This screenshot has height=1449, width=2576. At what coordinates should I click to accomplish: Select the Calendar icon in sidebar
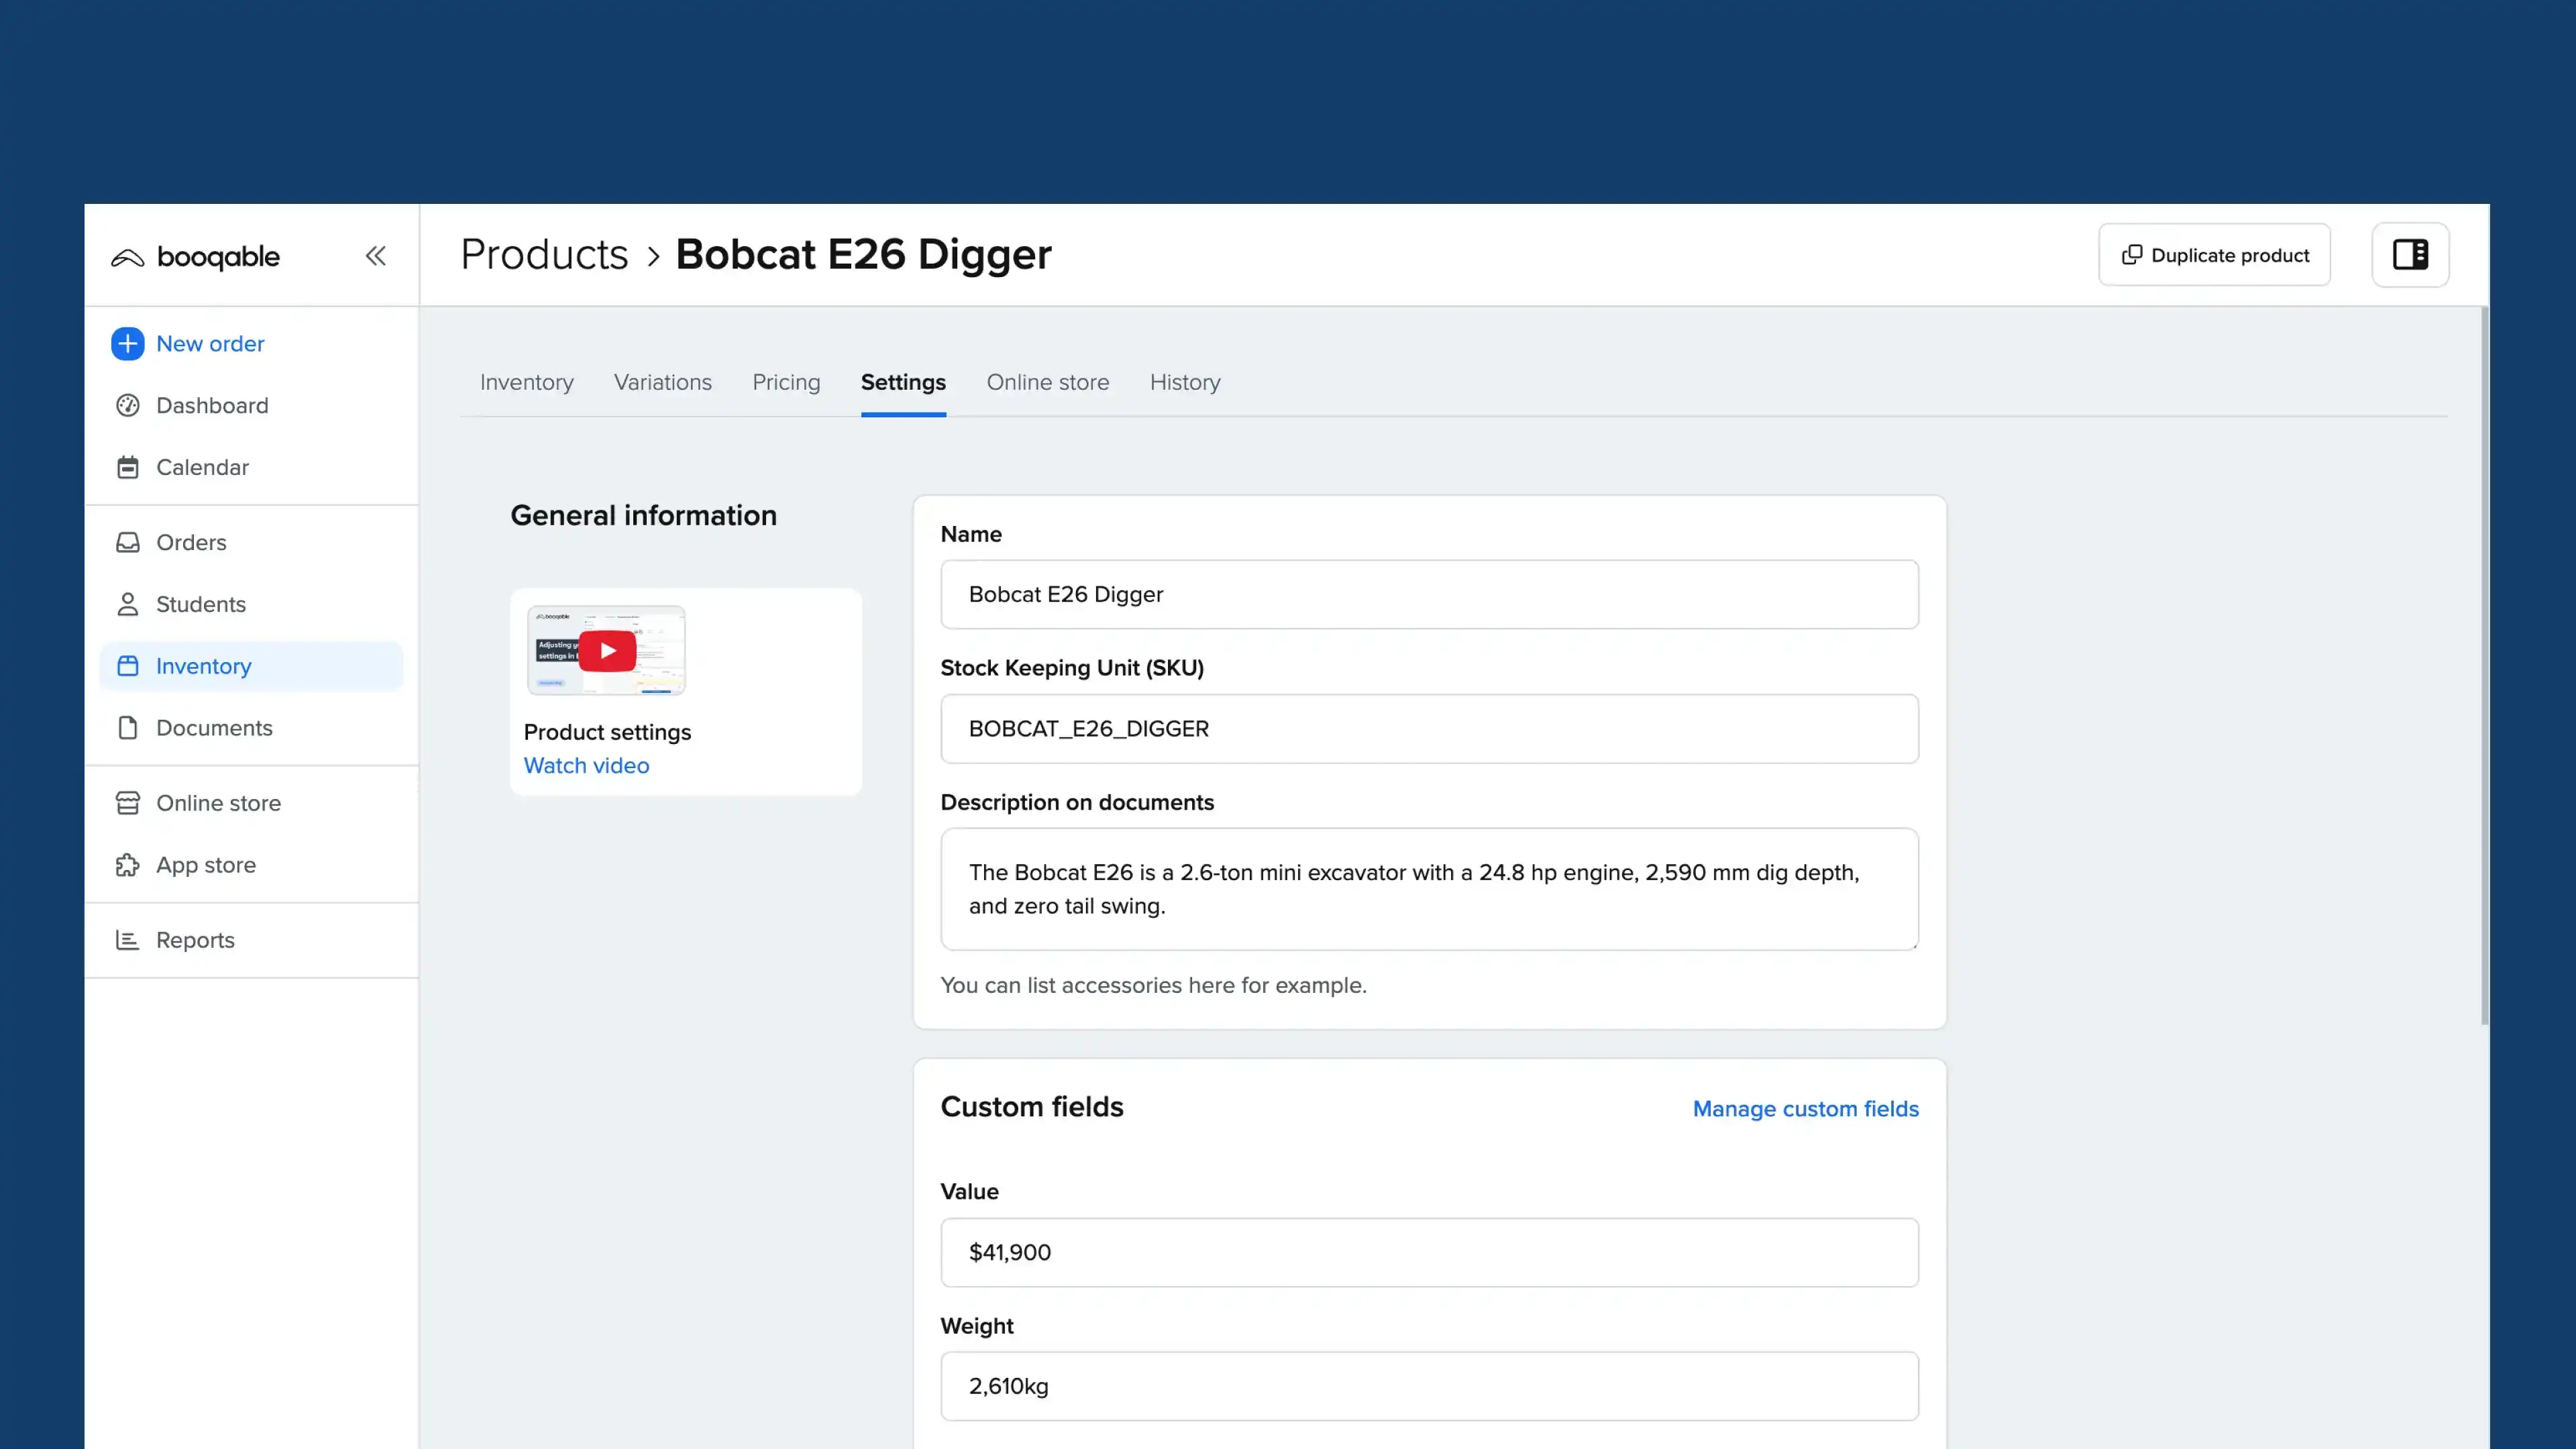pyautogui.click(x=127, y=467)
